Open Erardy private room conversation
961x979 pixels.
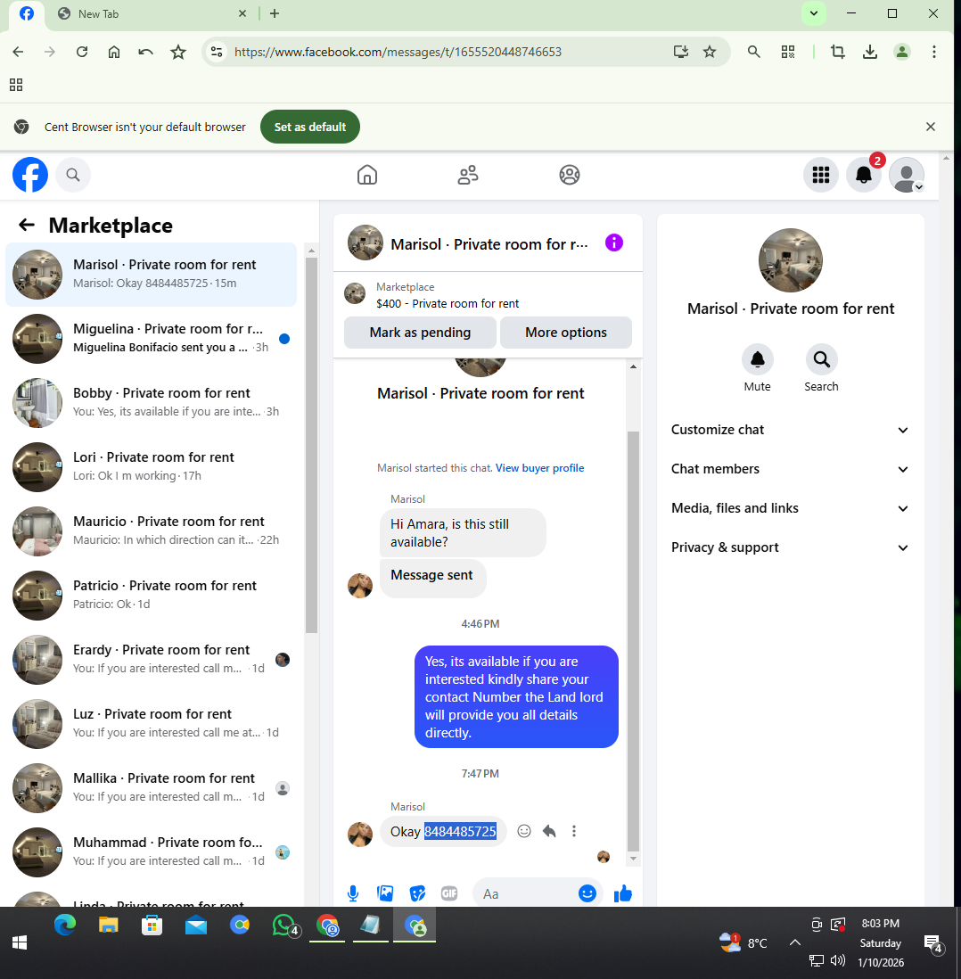[151, 660]
